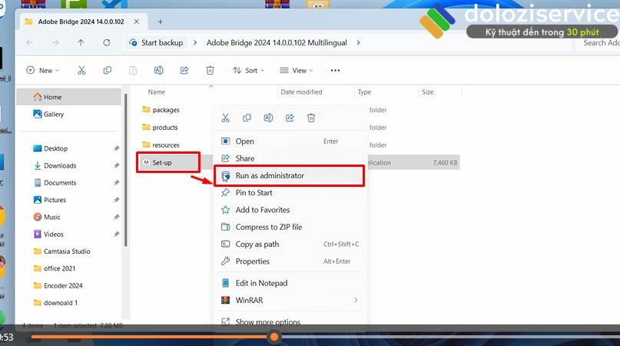620x346 pixels.
Task: Click the Delete icon in the toolbar
Action: pyautogui.click(x=210, y=70)
